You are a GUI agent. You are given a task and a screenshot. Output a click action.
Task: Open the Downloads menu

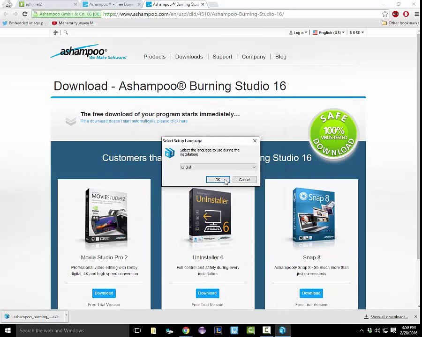pos(189,57)
